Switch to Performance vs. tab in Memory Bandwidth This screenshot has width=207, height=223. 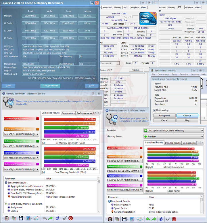tap(85, 113)
